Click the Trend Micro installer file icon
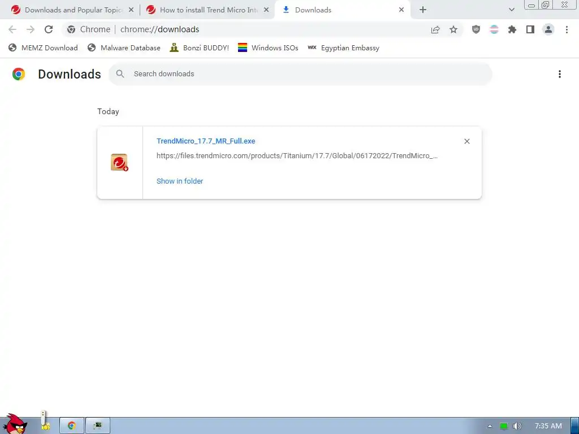579x434 pixels. [x=119, y=162]
